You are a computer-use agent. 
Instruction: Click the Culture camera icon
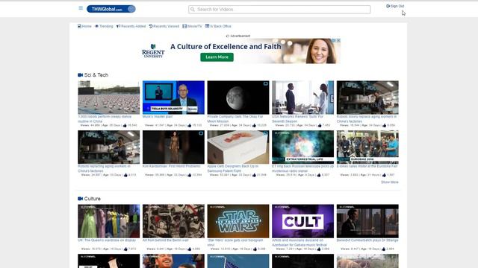tap(80, 199)
